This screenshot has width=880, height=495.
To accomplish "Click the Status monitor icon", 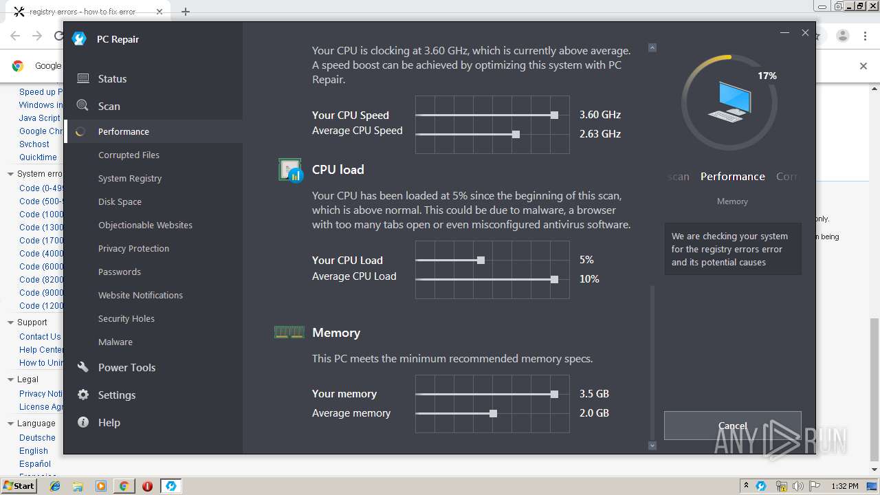I will [x=82, y=78].
